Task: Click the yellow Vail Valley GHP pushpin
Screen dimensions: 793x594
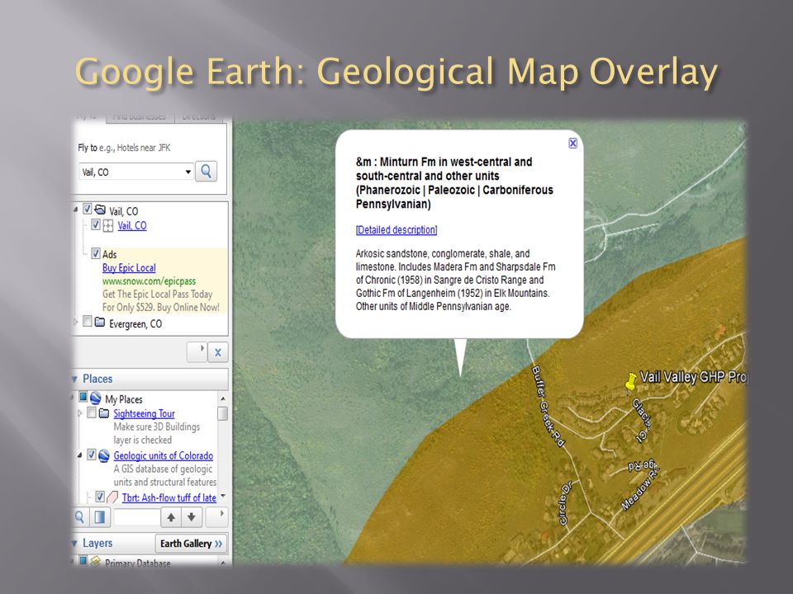Action: [x=630, y=383]
